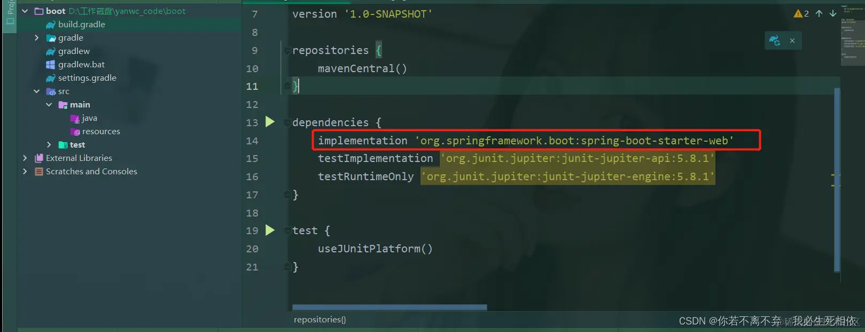The width and height of the screenshot is (865, 332).
Task: Collapse the boot project root
Action: click(25, 11)
